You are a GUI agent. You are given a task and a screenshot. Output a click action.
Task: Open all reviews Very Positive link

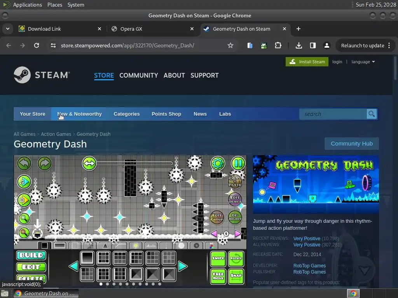click(307, 245)
